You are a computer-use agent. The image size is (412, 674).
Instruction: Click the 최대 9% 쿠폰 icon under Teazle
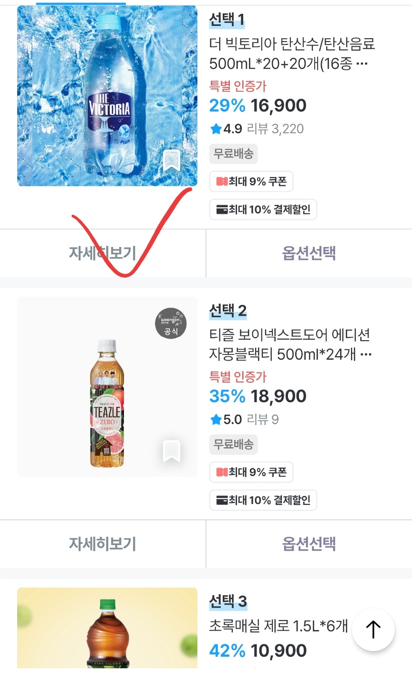pyautogui.click(x=222, y=472)
